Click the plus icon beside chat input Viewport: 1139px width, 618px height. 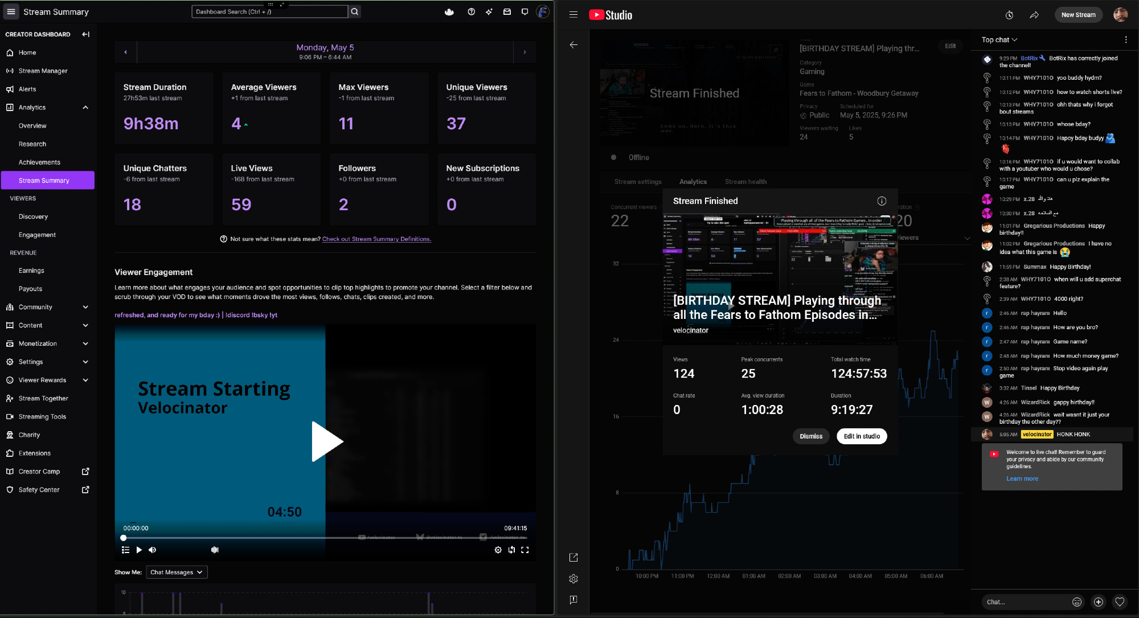pos(1099,601)
